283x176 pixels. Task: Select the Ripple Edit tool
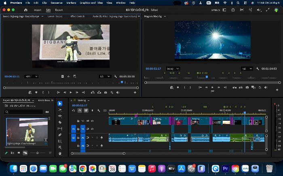tap(60, 116)
